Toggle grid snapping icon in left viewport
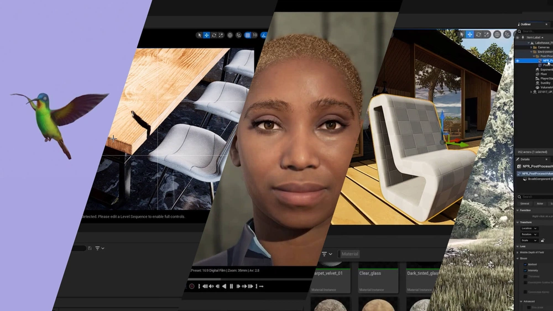553x311 pixels. pos(247,35)
